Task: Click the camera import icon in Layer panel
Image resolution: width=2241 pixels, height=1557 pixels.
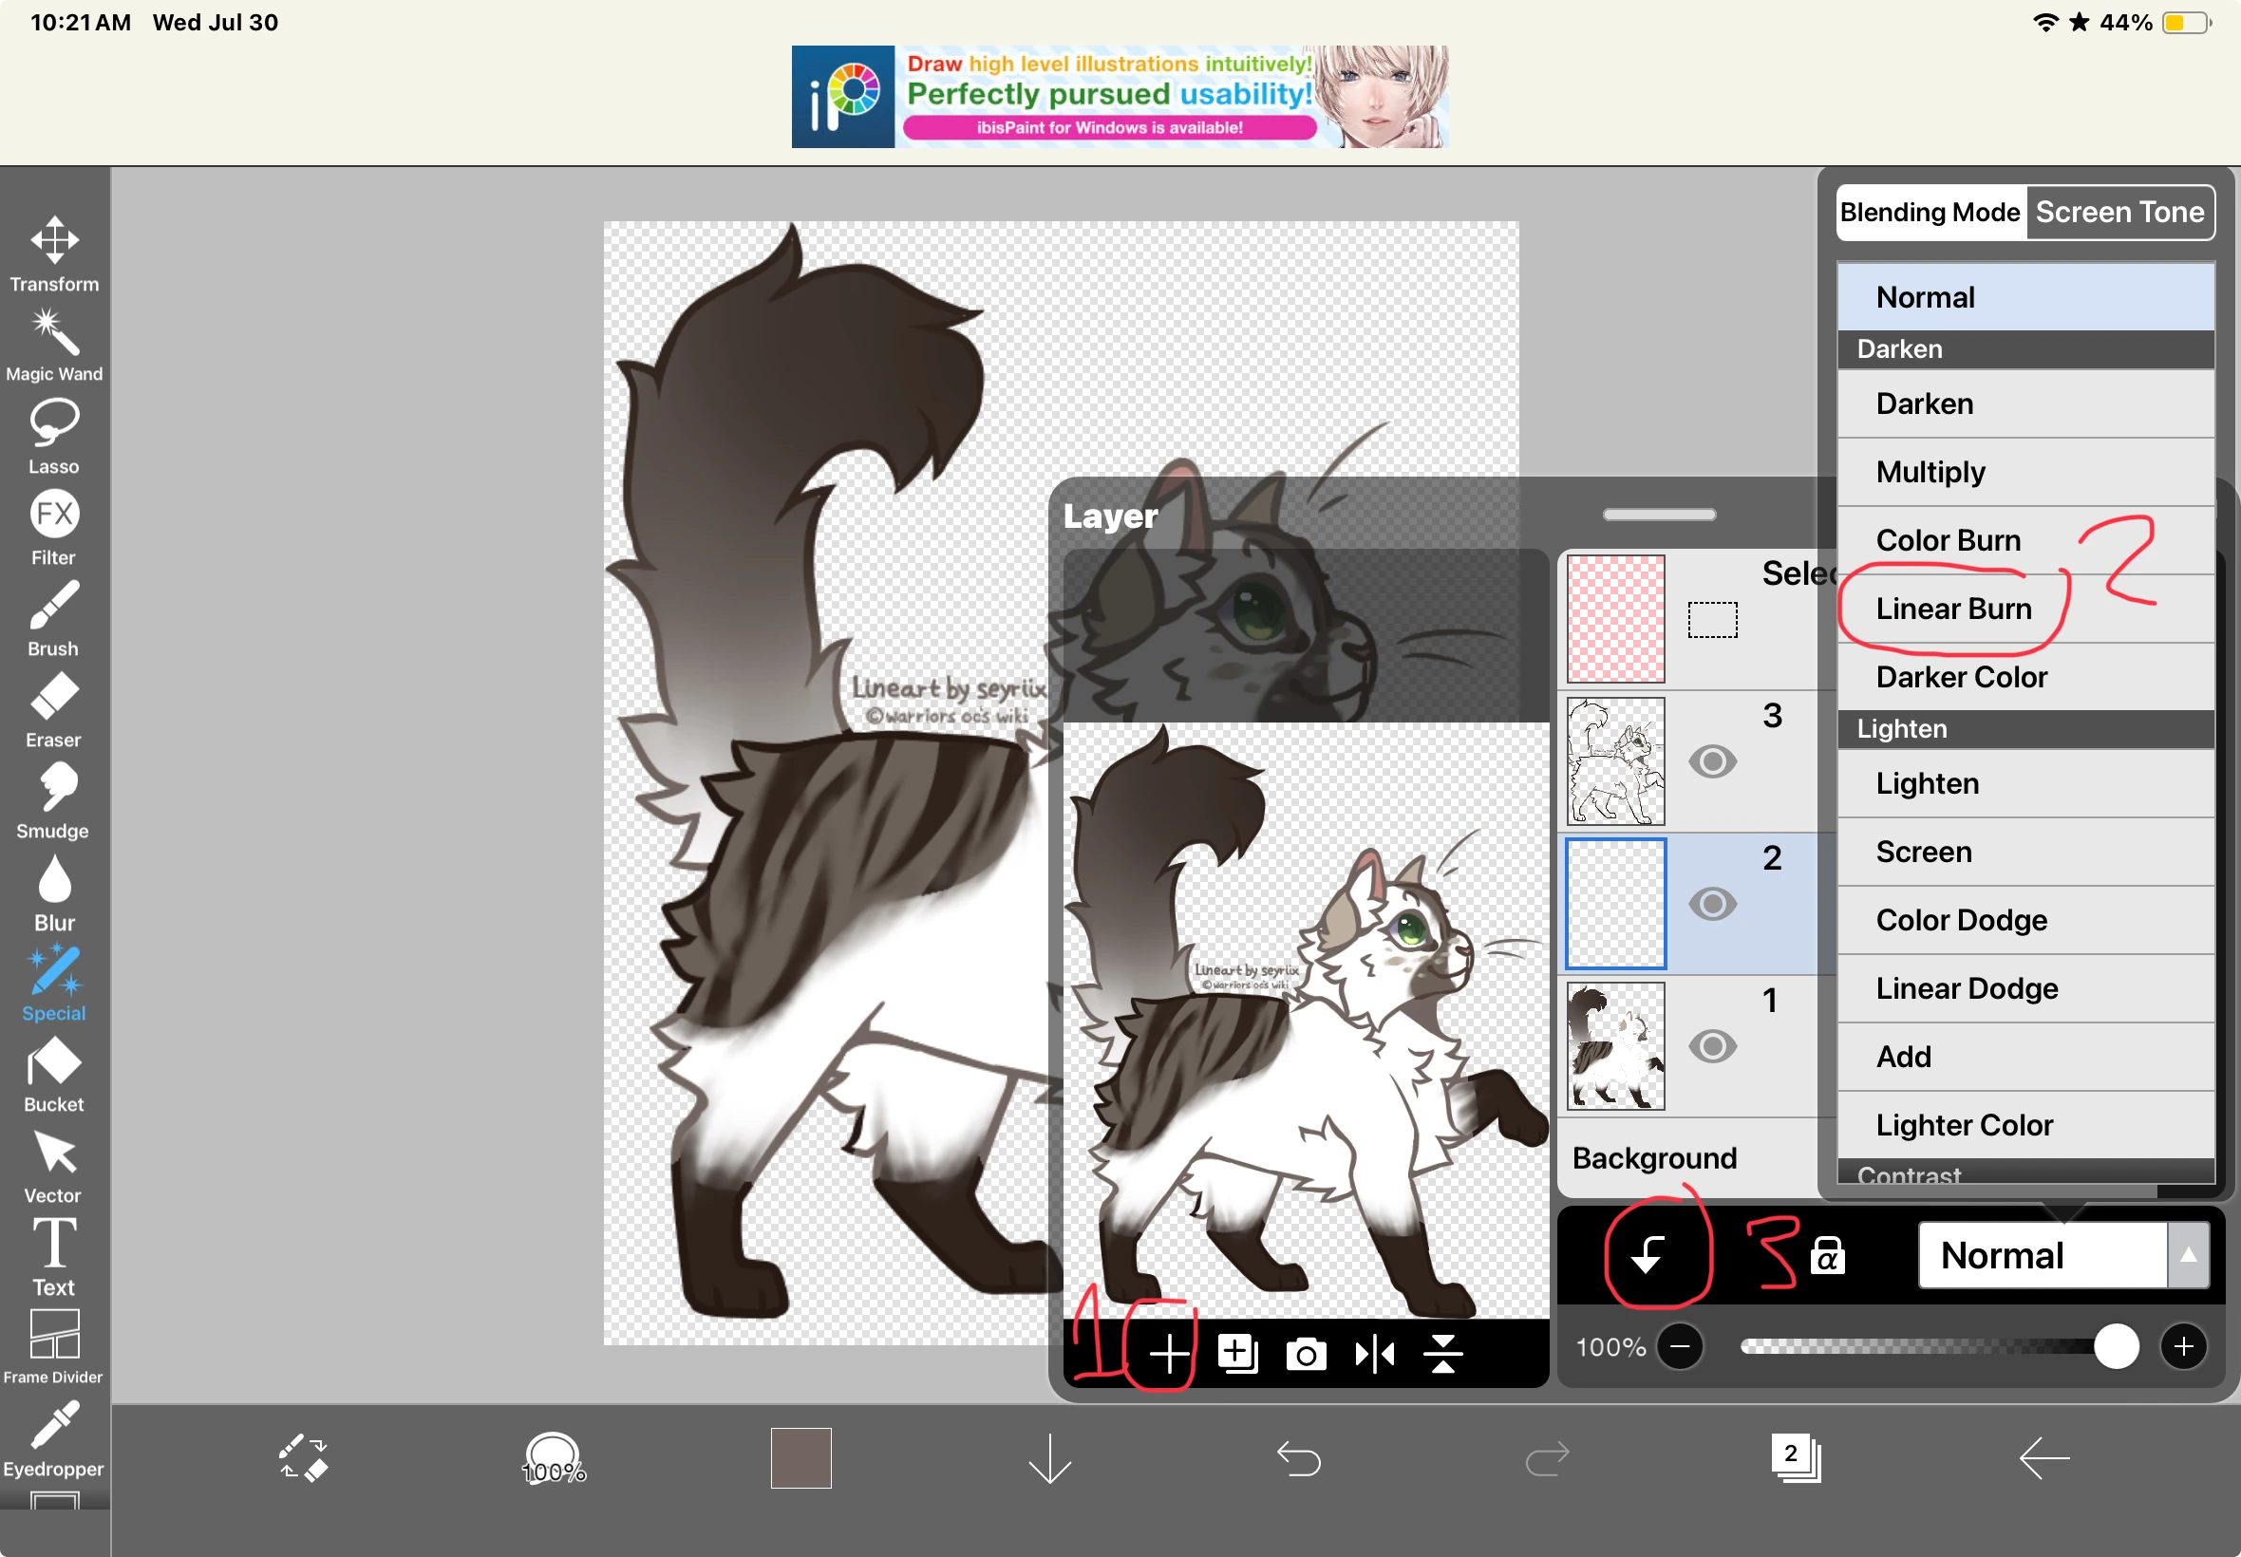Action: 1306,1354
